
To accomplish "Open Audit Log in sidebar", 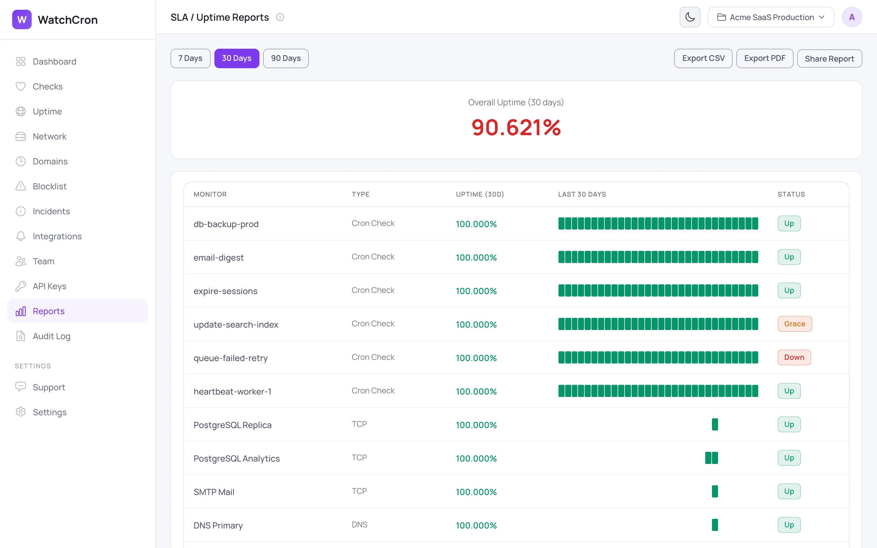I will coord(78,336).
